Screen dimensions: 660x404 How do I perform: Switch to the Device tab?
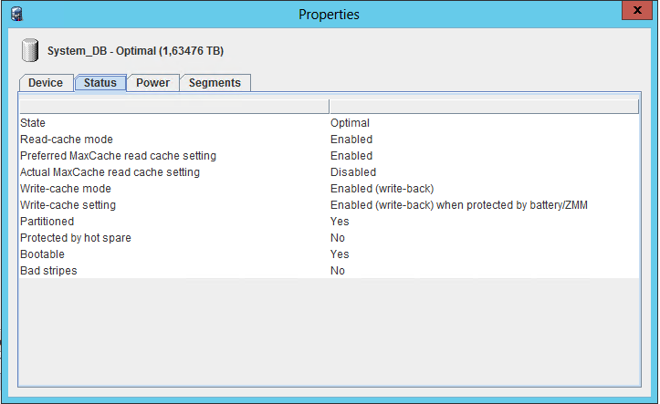click(x=46, y=83)
